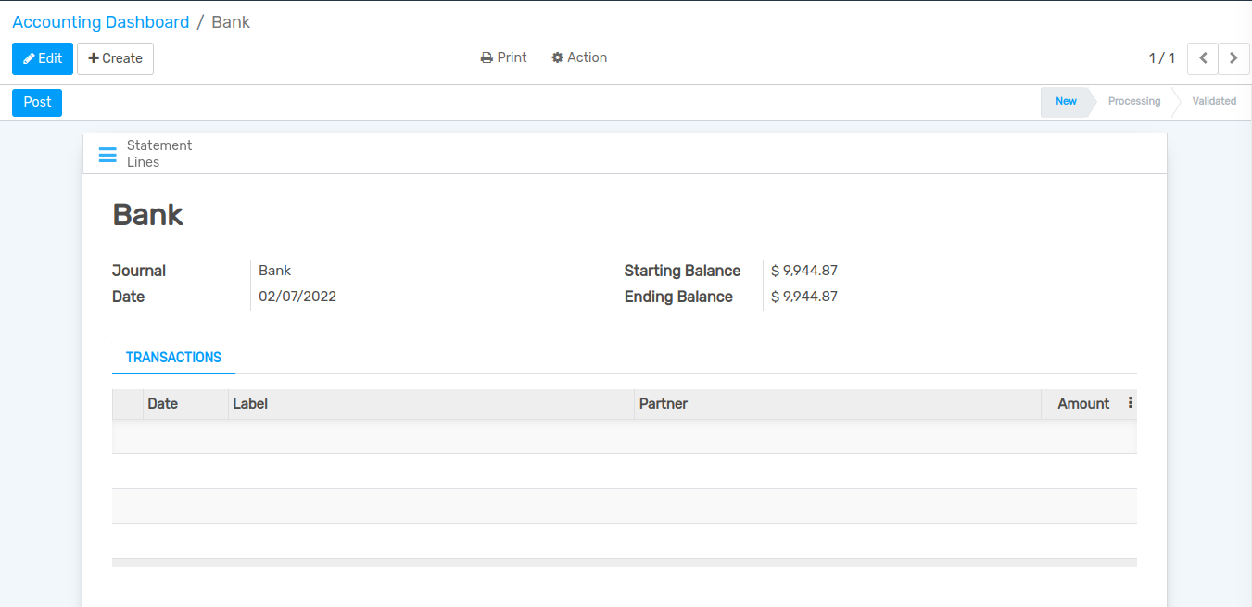Viewport: 1252px width, 607px height.
Task: Switch to the Transactions tab
Action: 173,358
